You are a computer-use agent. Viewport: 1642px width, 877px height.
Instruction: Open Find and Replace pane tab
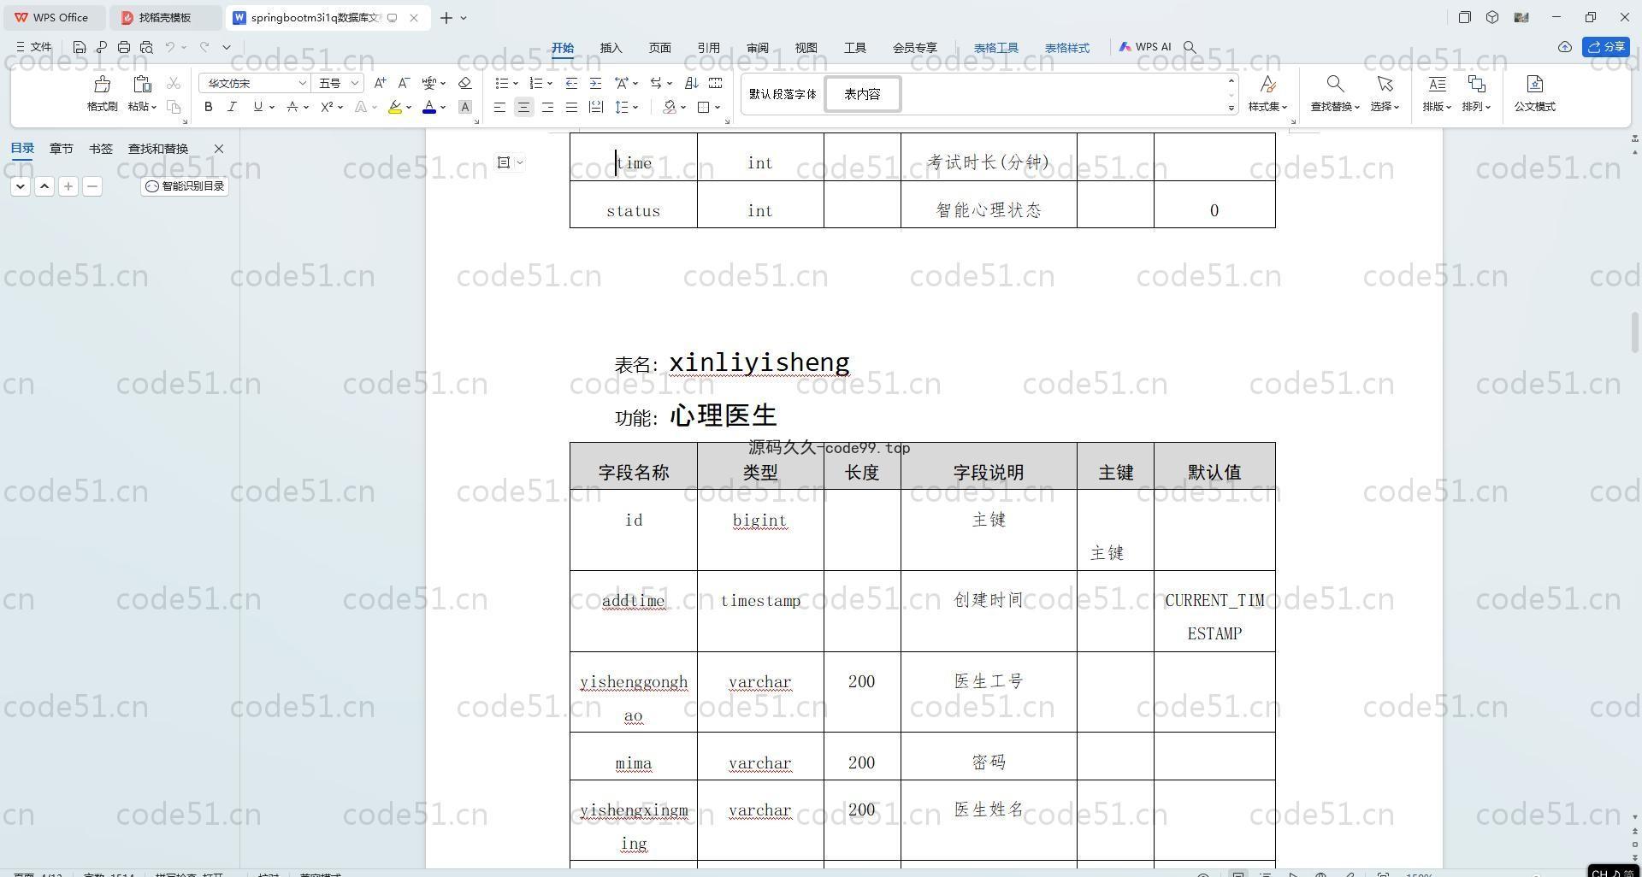coord(158,149)
